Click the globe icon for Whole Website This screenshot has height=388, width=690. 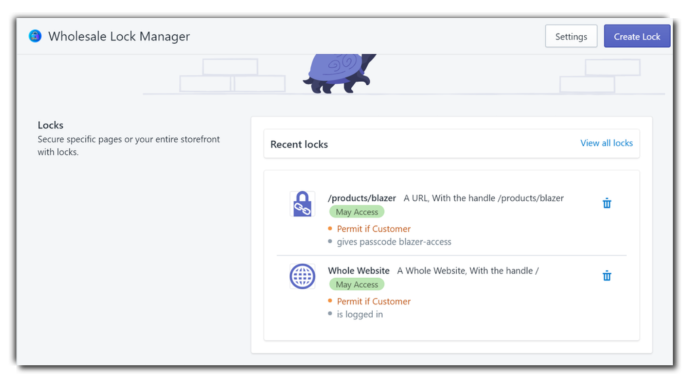click(x=302, y=276)
